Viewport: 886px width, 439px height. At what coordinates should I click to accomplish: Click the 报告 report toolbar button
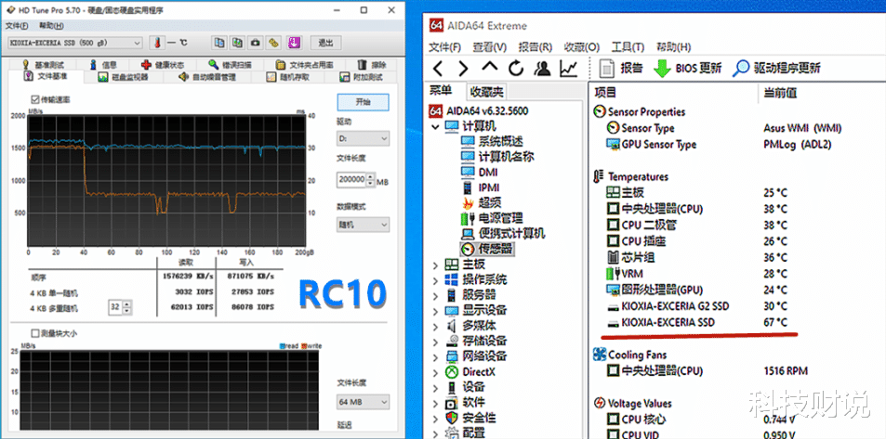(620, 69)
